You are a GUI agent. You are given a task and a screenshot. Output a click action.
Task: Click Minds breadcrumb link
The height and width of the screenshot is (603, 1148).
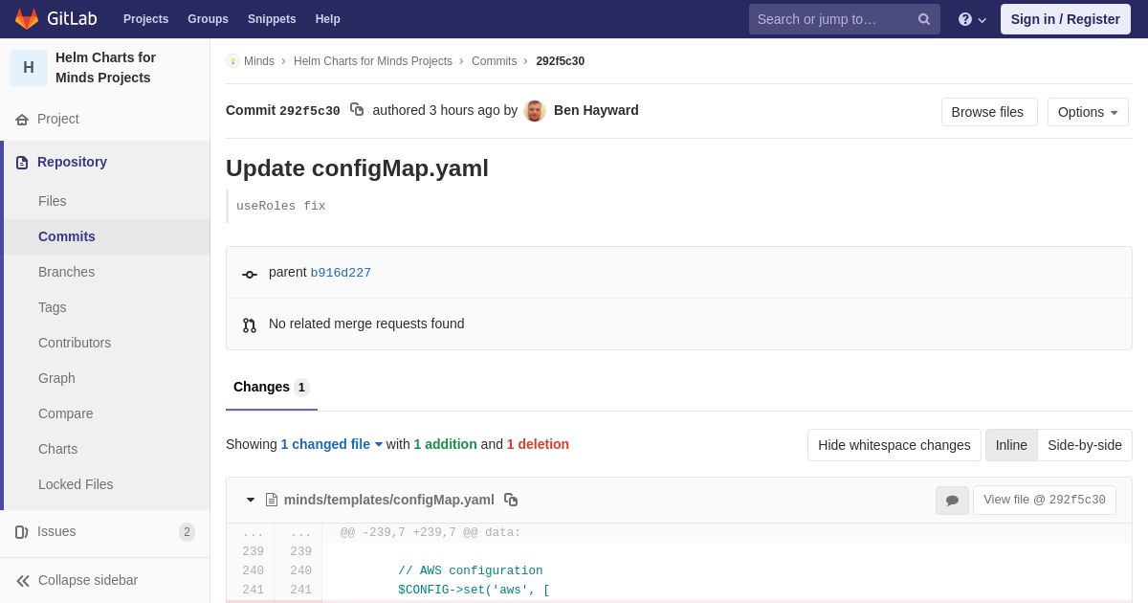point(259,61)
